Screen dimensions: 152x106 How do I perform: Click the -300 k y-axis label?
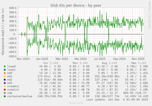pos(12,48)
